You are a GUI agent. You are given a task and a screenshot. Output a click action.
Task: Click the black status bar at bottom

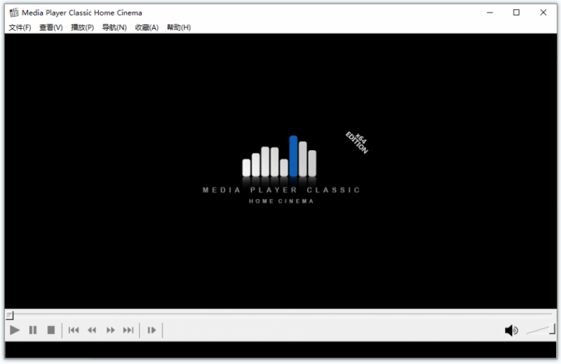280,350
